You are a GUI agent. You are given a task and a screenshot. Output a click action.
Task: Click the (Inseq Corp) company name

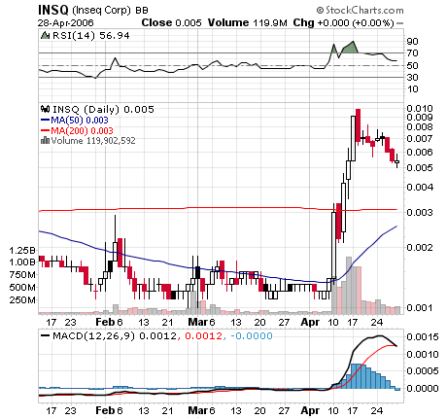click(101, 11)
